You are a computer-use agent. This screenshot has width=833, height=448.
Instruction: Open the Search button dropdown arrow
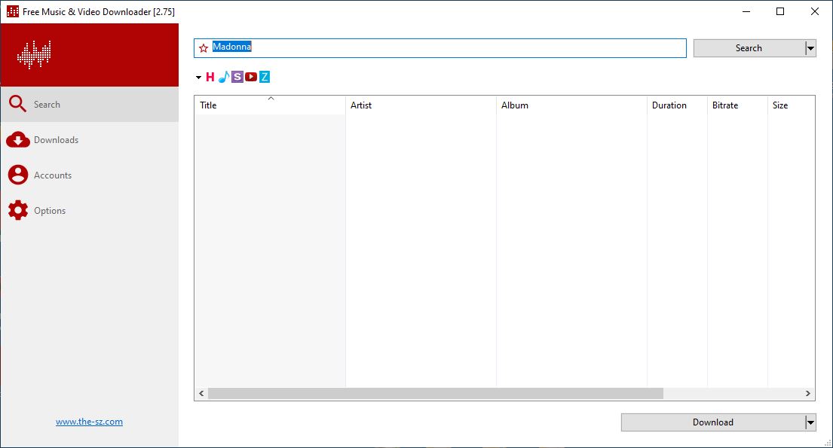click(x=810, y=48)
